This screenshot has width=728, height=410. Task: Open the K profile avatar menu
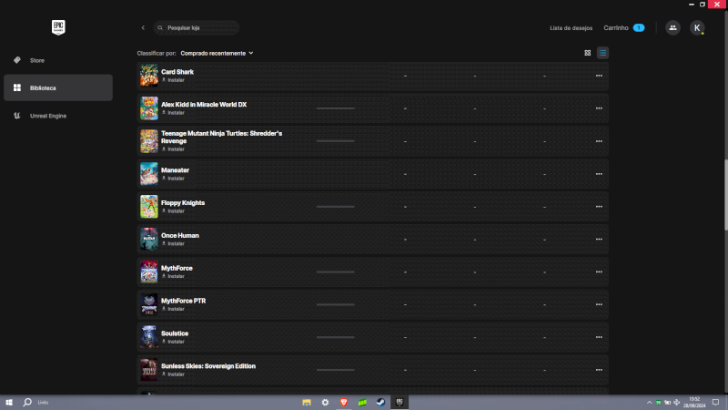point(697,28)
